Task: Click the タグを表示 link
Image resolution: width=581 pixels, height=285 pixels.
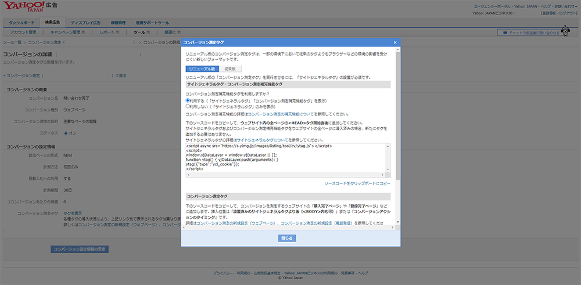Action: pos(73,213)
